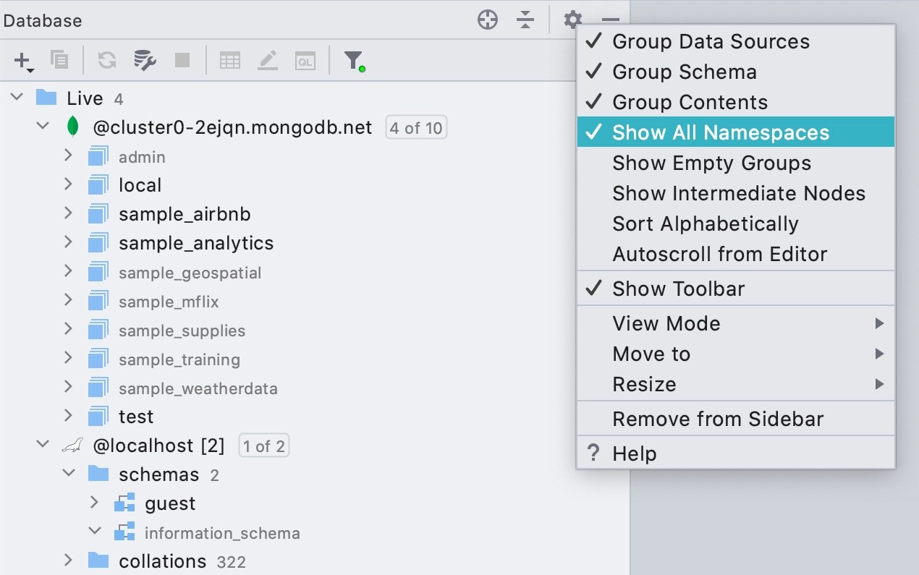The image size is (919, 575).
Task: Turn on Sort Alphabetically
Action: [x=706, y=223]
